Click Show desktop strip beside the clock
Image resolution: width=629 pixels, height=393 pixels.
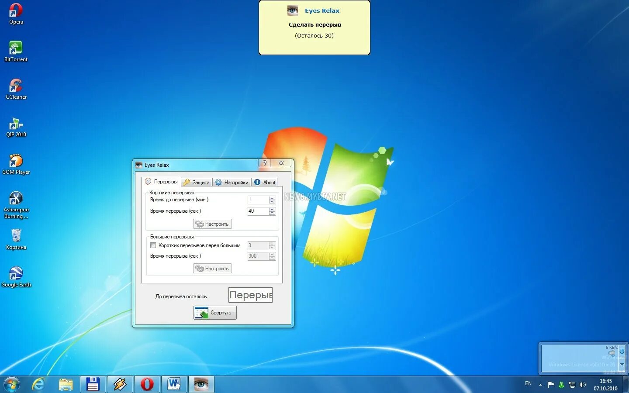pos(626,385)
